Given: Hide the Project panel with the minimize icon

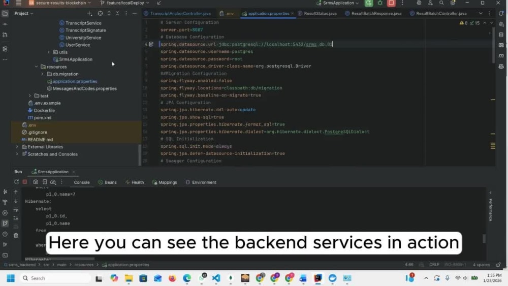Looking at the screenshot, I should tap(135, 14).
